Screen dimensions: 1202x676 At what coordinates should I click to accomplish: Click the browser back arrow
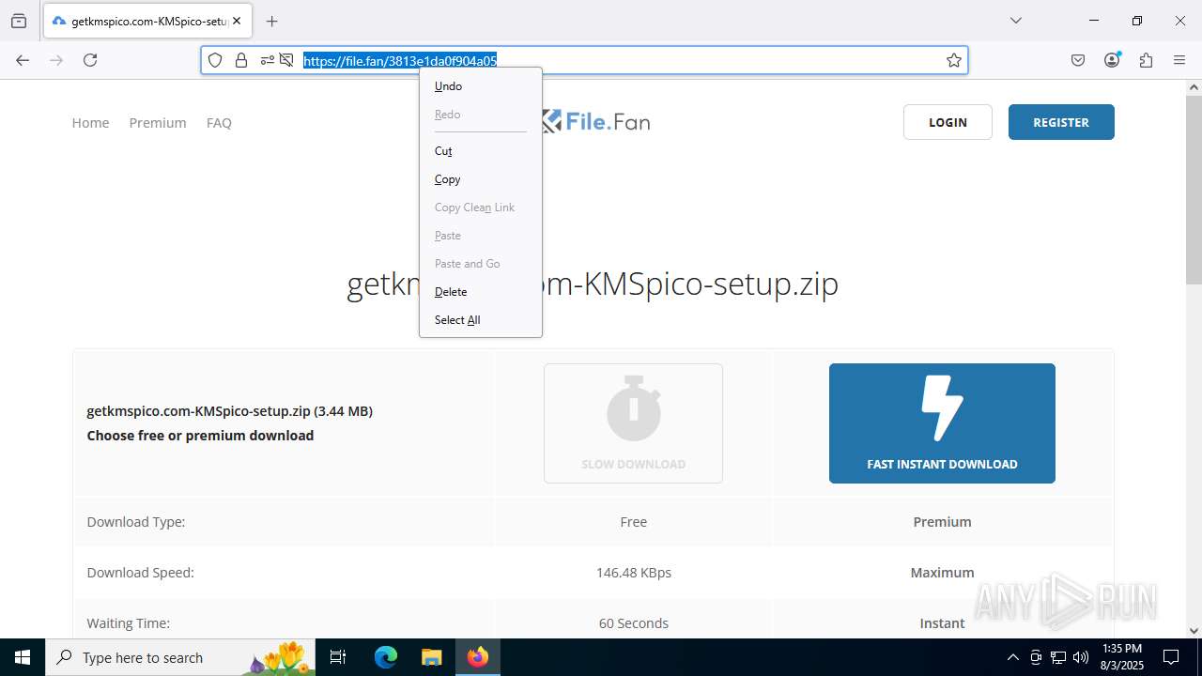tap(23, 60)
